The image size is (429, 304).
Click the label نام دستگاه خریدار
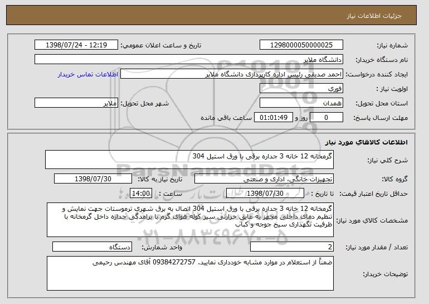point(382,60)
